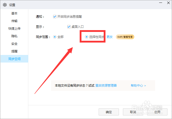The width and height of the screenshot is (172, 119).
Task: Choose the 选择性同步 radio button
Action: coord(87,37)
